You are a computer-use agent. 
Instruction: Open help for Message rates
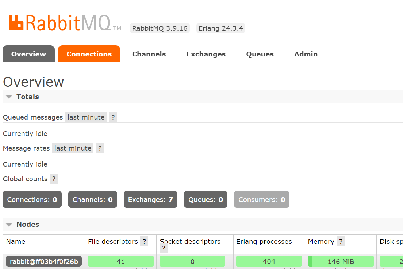coord(100,148)
